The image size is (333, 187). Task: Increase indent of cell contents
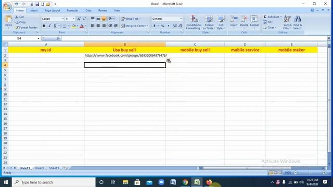[116, 26]
